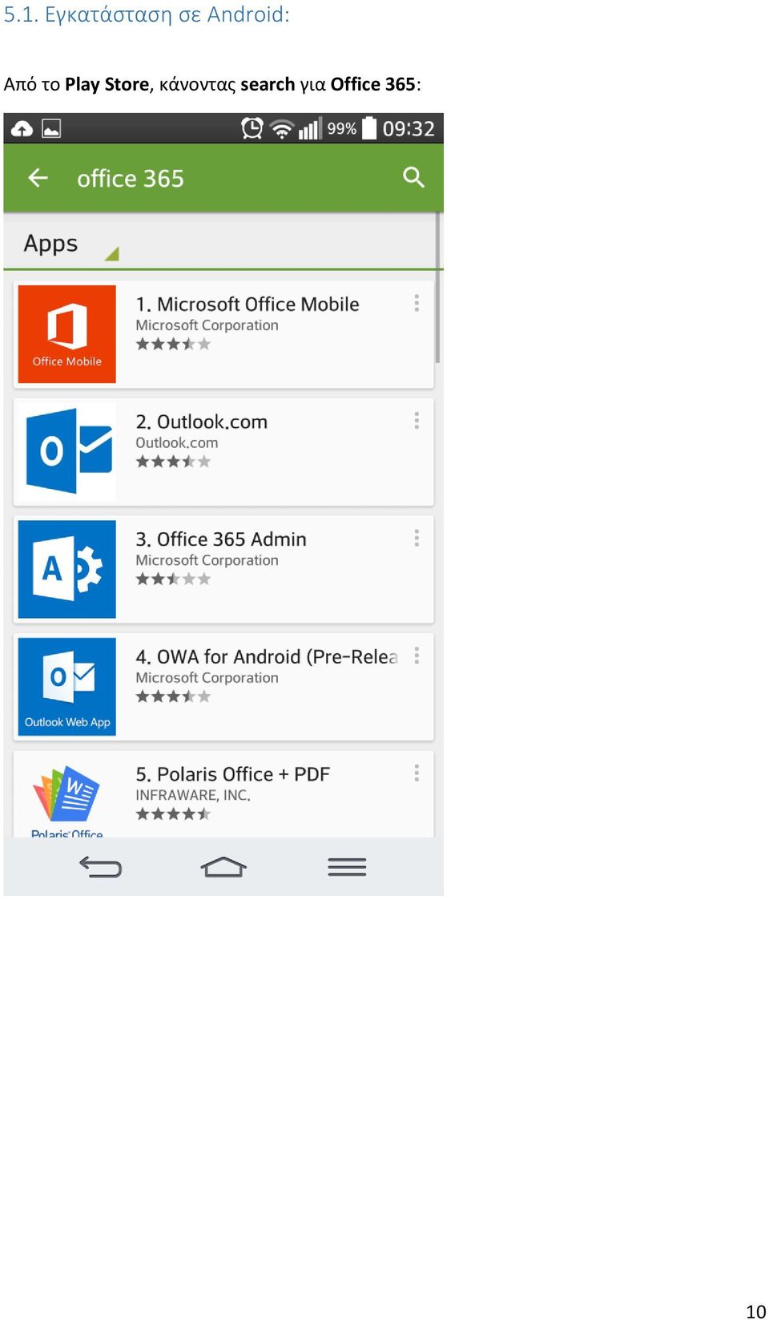Open the Outlook.com app icon
Screen dimensions: 769x1320
point(66,451)
